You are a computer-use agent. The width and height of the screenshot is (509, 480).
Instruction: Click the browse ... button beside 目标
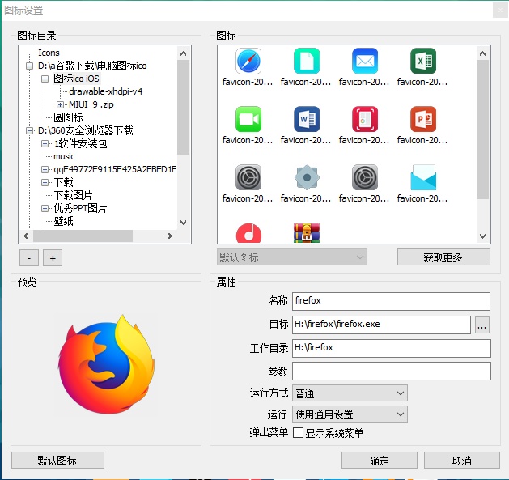(x=482, y=325)
